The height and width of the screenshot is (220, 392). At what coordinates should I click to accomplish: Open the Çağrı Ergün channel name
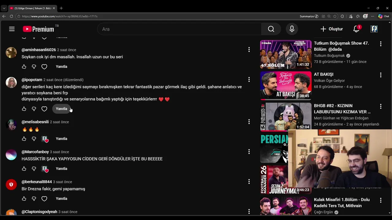(323, 212)
